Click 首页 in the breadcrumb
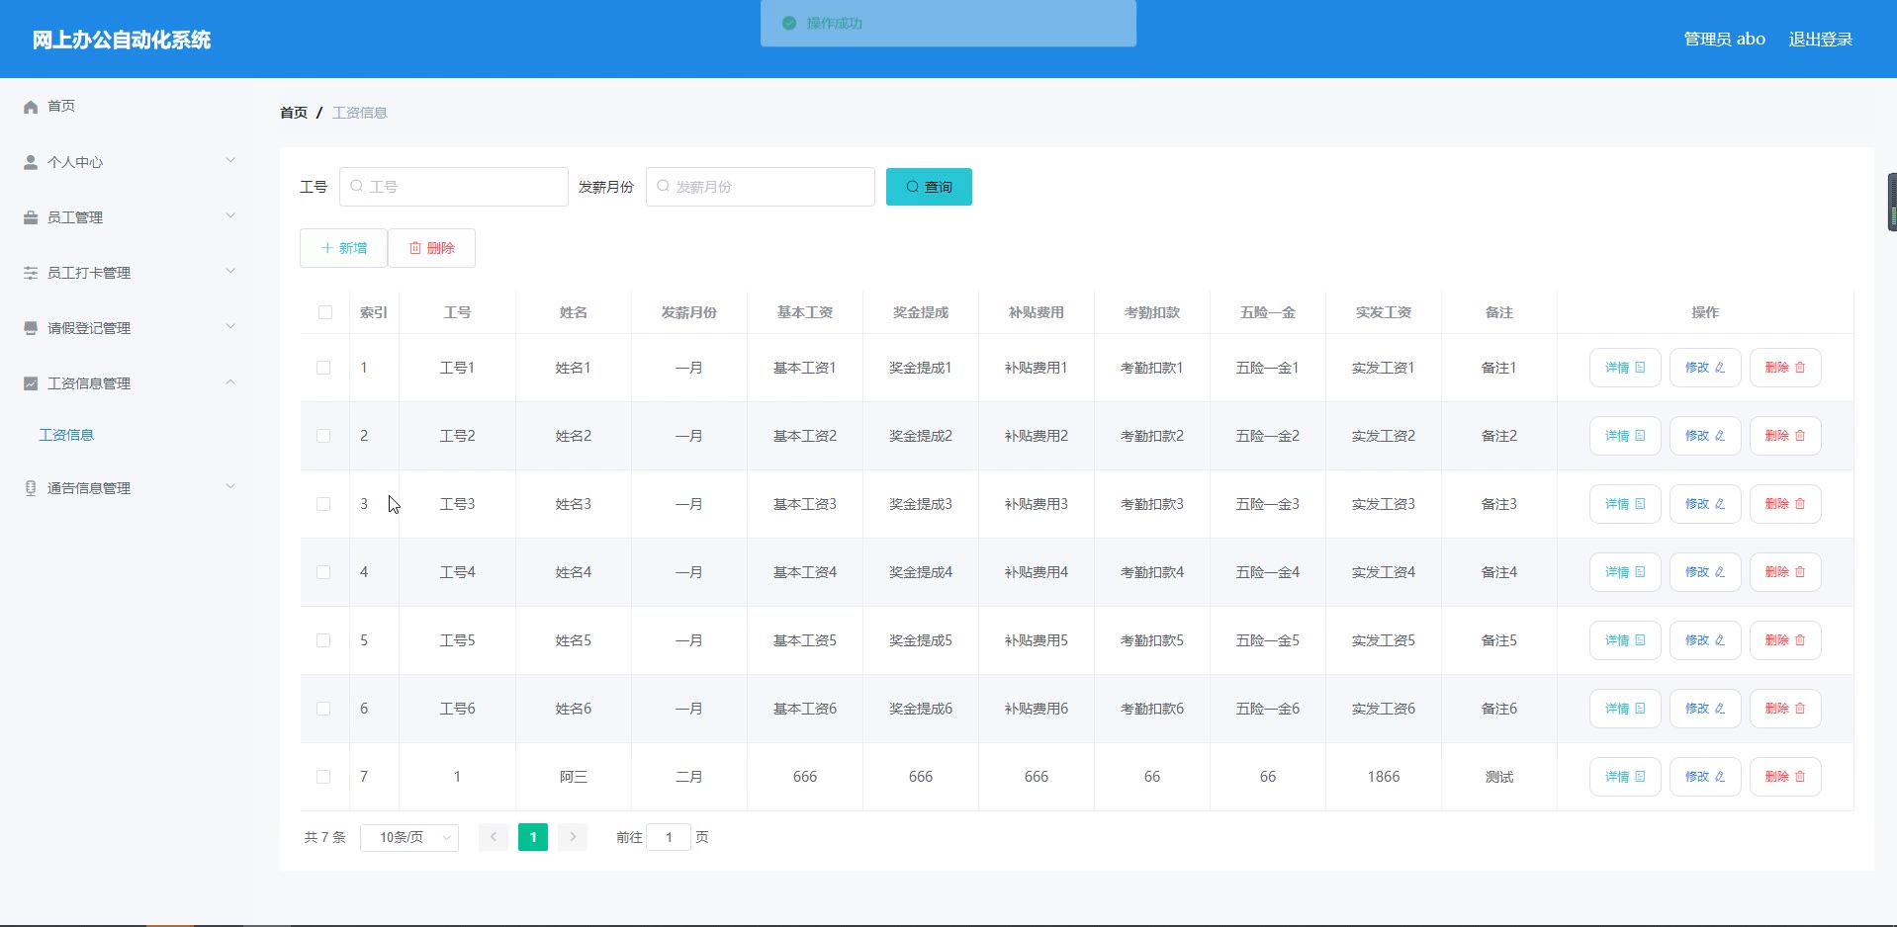This screenshot has width=1897, height=927. [294, 113]
